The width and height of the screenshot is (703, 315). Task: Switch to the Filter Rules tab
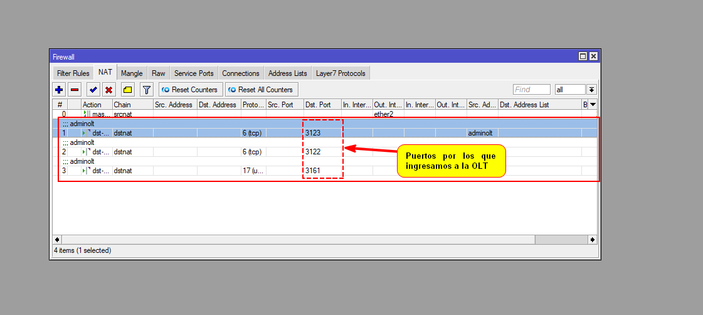coord(73,73)
